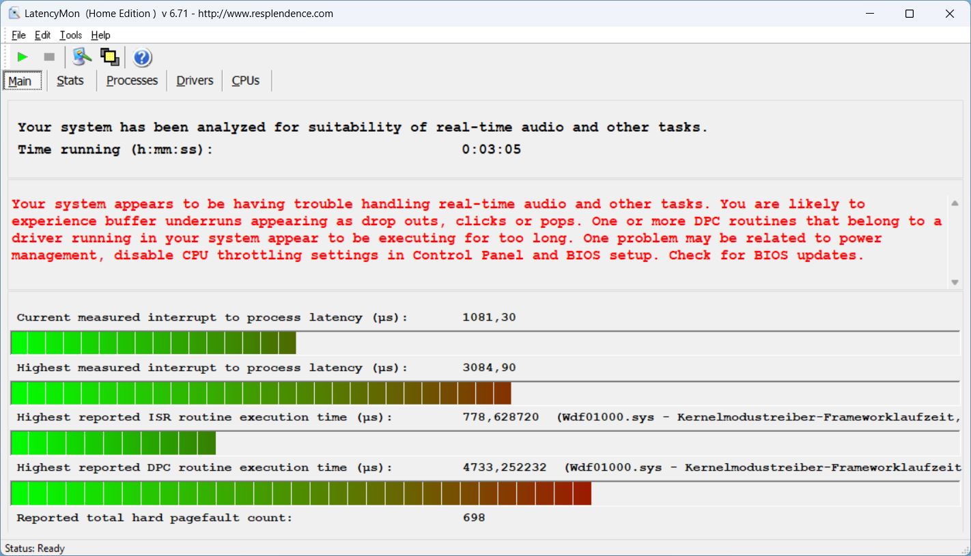
Task: Click the current interrupt to process latency bar
Action: coord(154,342)
